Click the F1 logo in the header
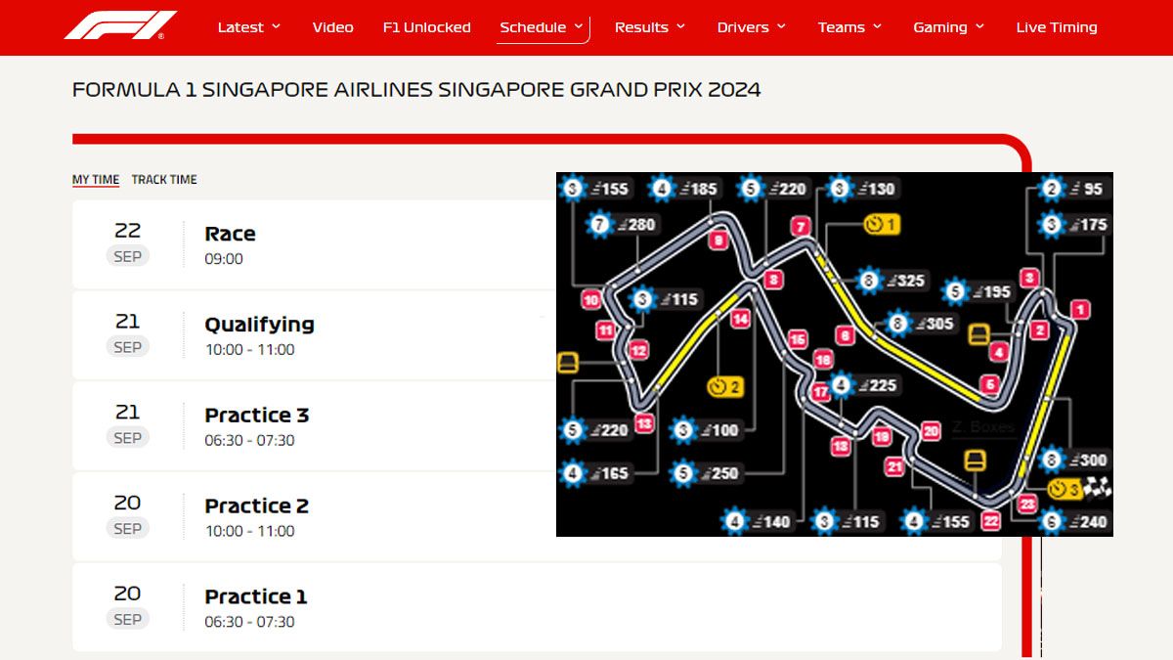1173x660 pixels. click(x=120, y=25)
